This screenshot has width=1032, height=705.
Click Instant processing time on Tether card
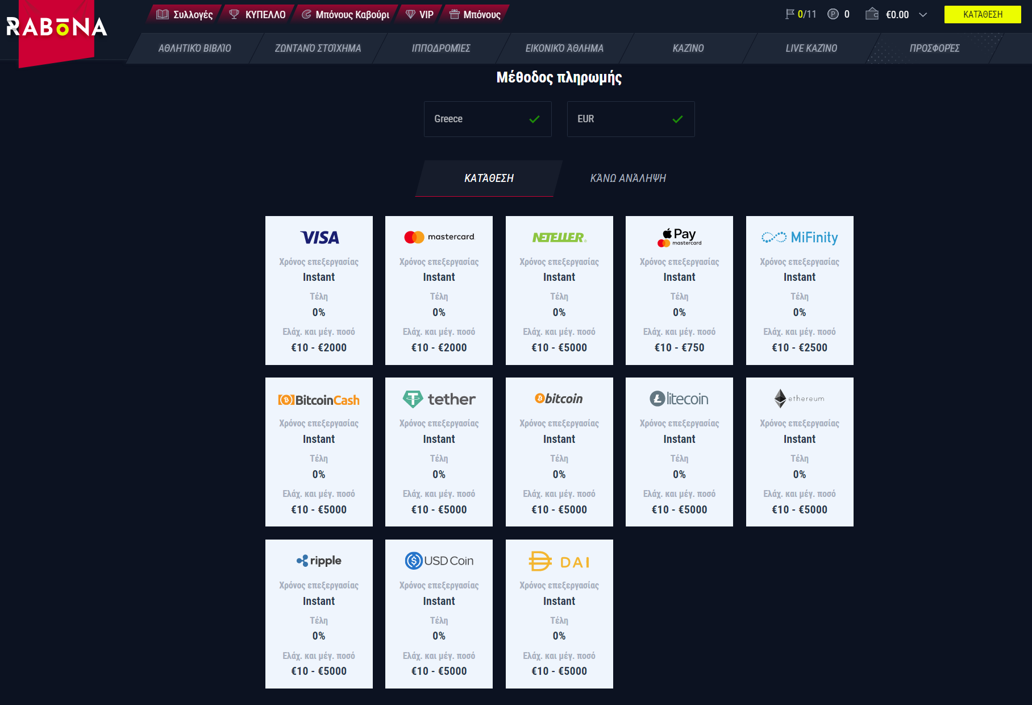[x=439, y=439]
